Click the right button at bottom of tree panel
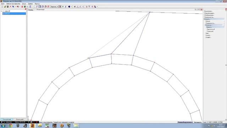 [x=20, y=119]
